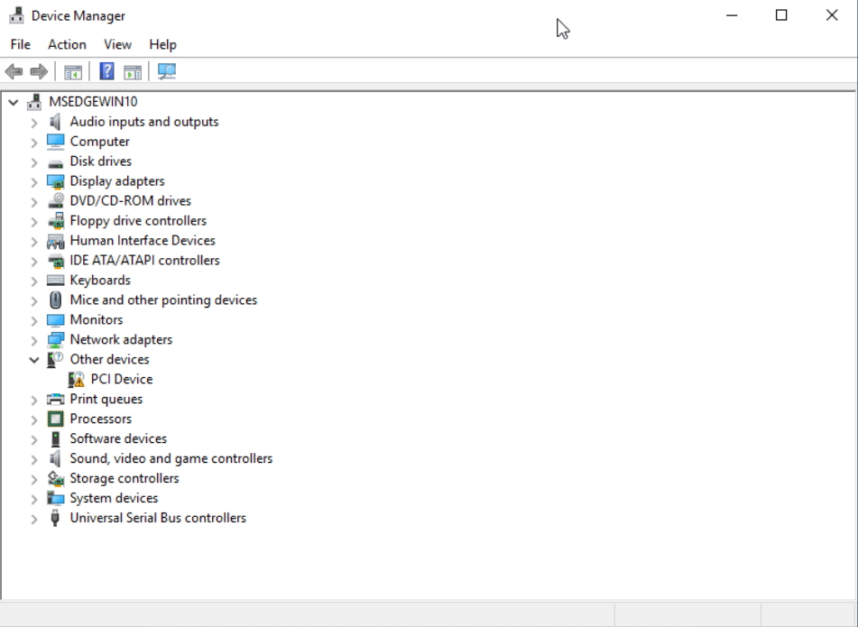858x627 pixels.
Task: Click the Display adapters icon
Action: [x=56, y=181]
